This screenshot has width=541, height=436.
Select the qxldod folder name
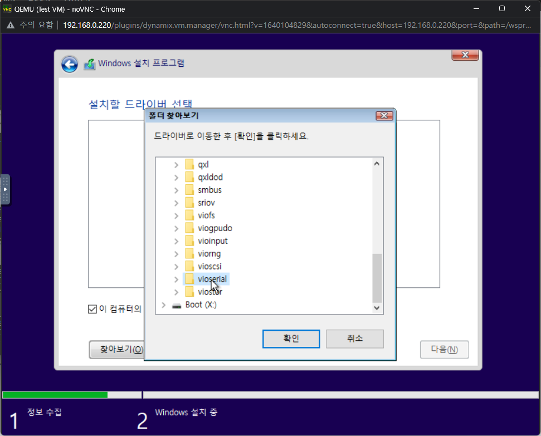[210, 177]
